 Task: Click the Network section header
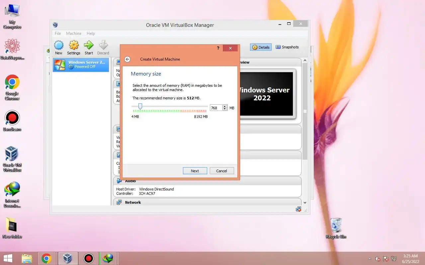(x=207, y=202)
